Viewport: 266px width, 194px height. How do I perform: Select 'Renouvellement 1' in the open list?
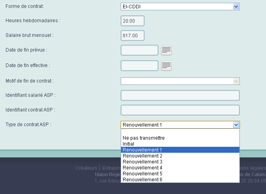(180, 150)
